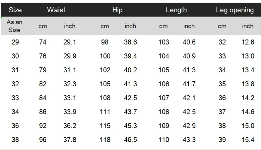This screenshot has width=261, height=150.
Task: Click size 33 row label
Action: tap(15, 98)
